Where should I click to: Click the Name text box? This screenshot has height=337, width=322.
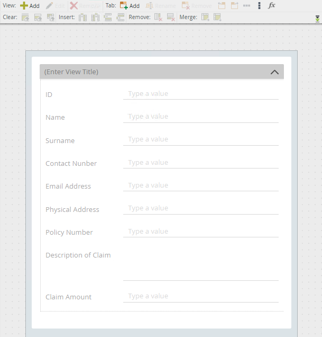(201, 117)
